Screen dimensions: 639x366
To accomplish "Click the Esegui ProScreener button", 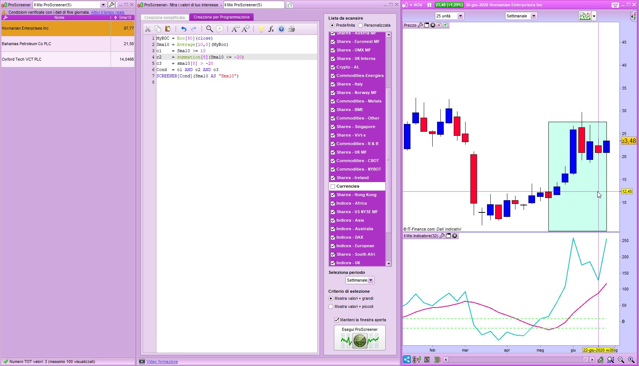I will pyautogui.click(x=360, y=338).
